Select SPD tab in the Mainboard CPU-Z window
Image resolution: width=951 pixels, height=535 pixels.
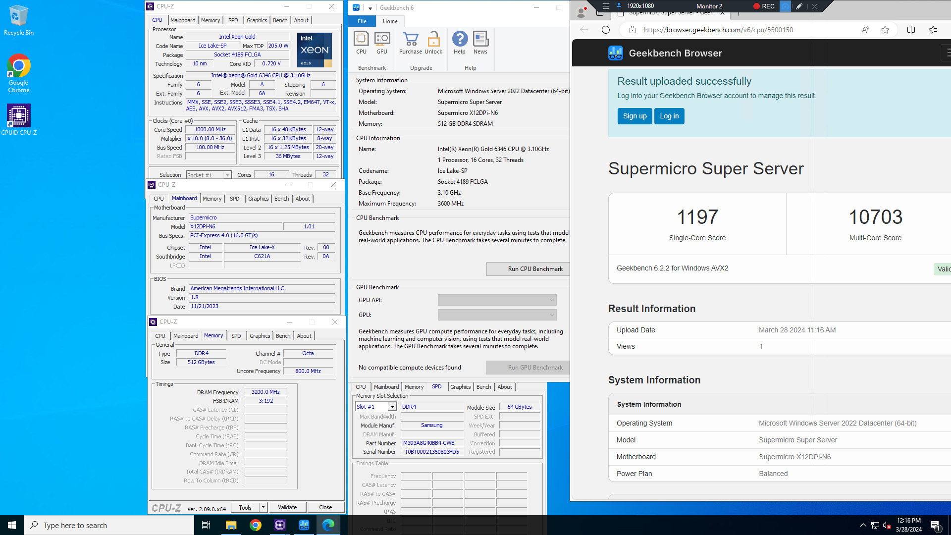pos(235,199)
